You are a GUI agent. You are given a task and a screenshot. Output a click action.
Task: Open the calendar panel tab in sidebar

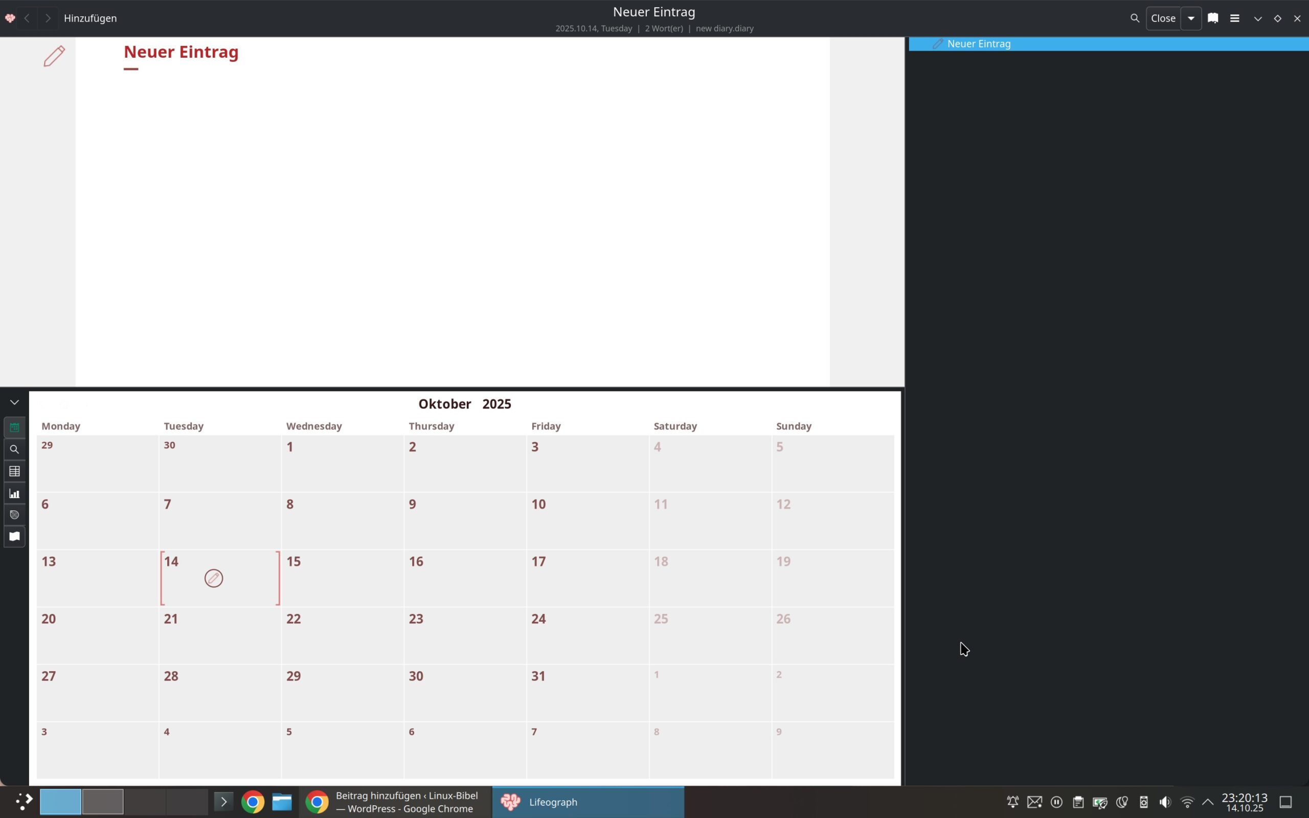click(x=15, y=427)
